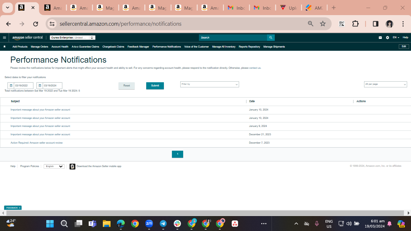
Task: Open Reports Repository
Action: tap(249, 47)
